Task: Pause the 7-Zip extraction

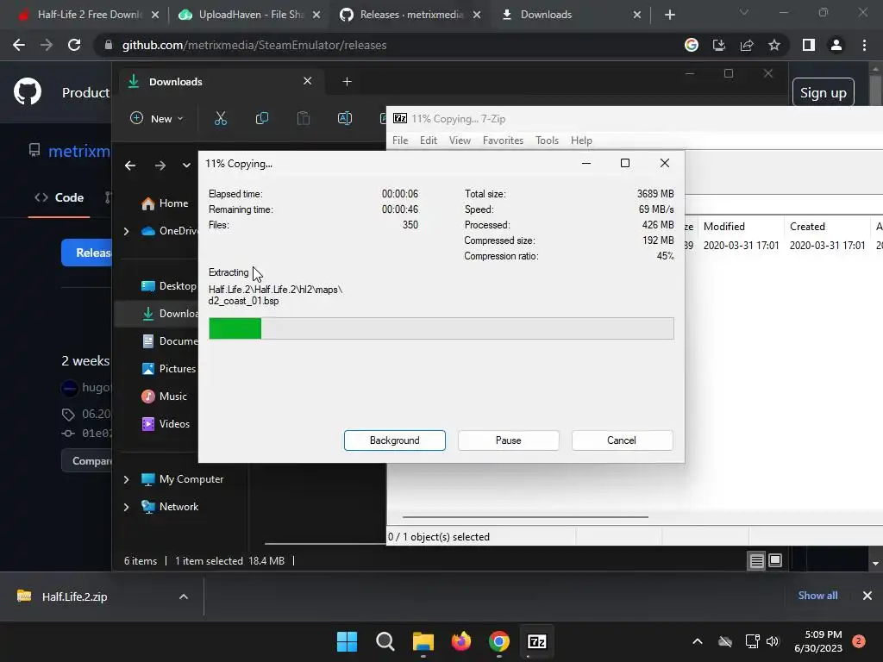Action: click(508, 440)
